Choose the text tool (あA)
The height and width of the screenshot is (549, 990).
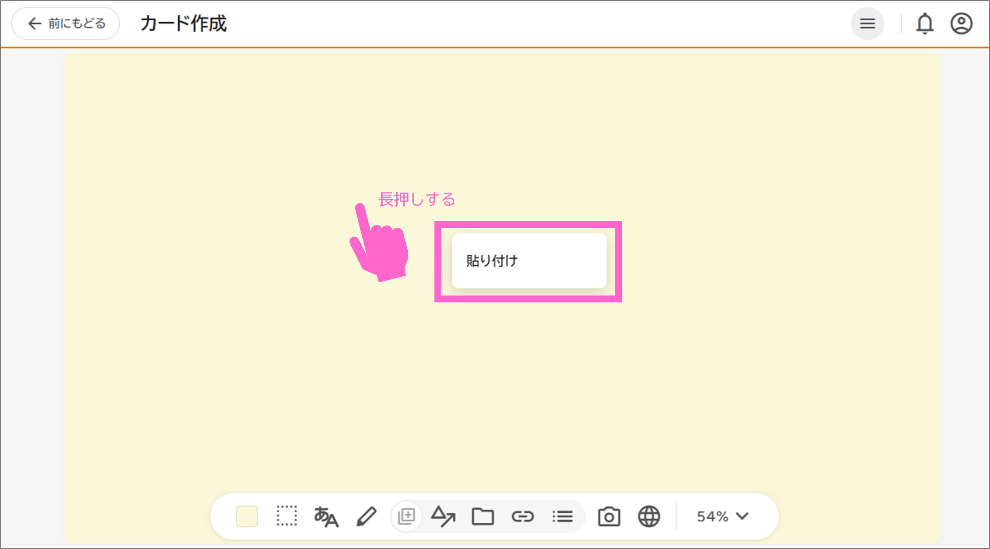(x=326, y=517)
